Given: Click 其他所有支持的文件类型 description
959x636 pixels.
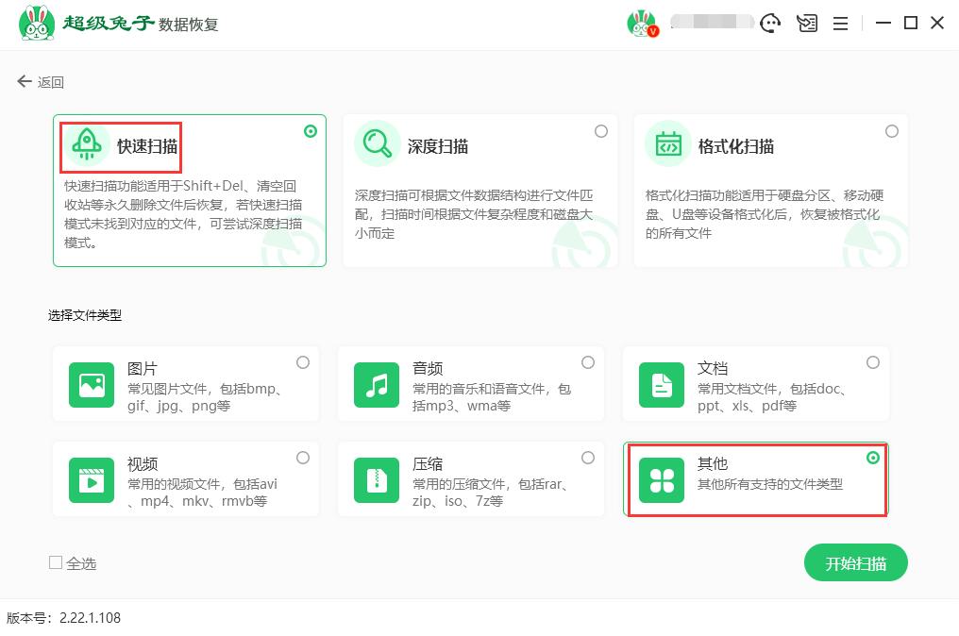Looking at the screenshot, I should click(770, 484).
